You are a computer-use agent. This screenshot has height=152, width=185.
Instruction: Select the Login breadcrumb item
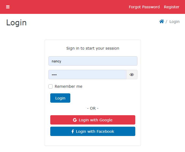(x=174, y=22)
